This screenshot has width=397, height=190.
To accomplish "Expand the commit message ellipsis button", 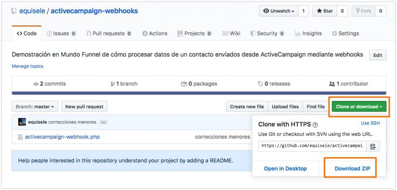I will [103, 122].
